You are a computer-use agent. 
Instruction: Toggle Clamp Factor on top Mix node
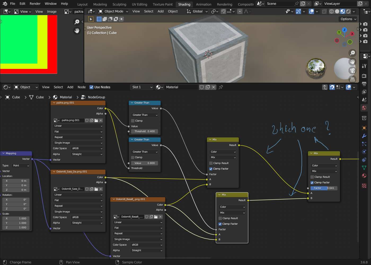click(211, 169)
